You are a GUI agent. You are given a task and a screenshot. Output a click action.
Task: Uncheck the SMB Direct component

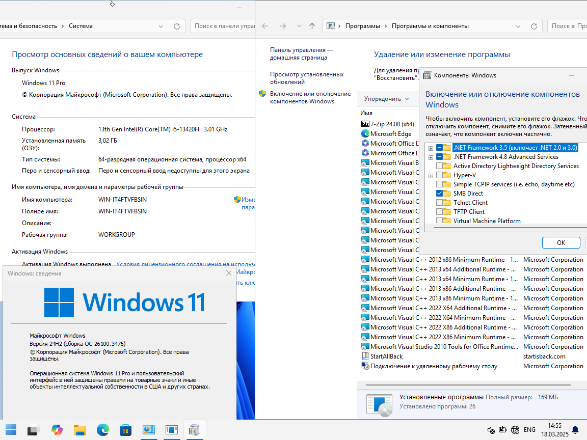coord(440,194)
